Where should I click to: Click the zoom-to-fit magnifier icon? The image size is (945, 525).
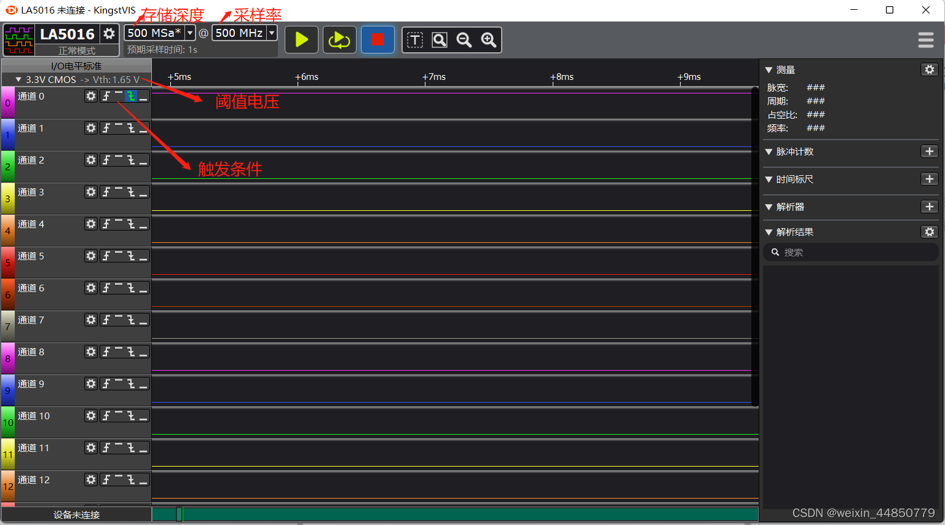tap(440, 40)
